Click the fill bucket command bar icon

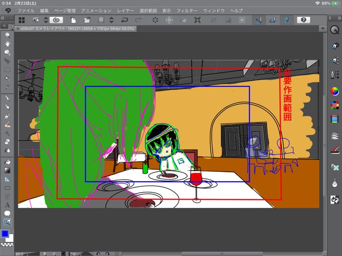[x=183, y=20]
